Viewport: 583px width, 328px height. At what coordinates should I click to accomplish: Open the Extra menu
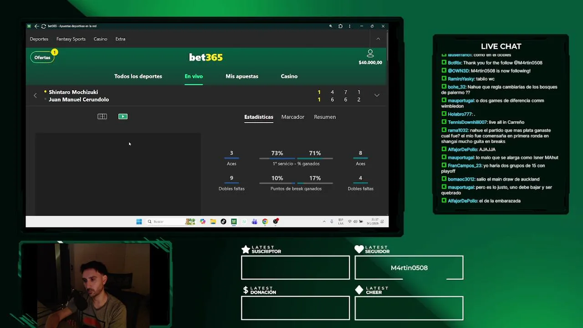(120, 39)
